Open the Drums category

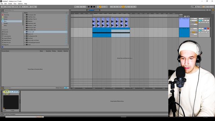tap(6, 34)
